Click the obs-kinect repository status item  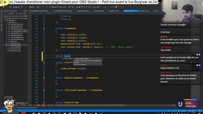(x=182, y=111)
